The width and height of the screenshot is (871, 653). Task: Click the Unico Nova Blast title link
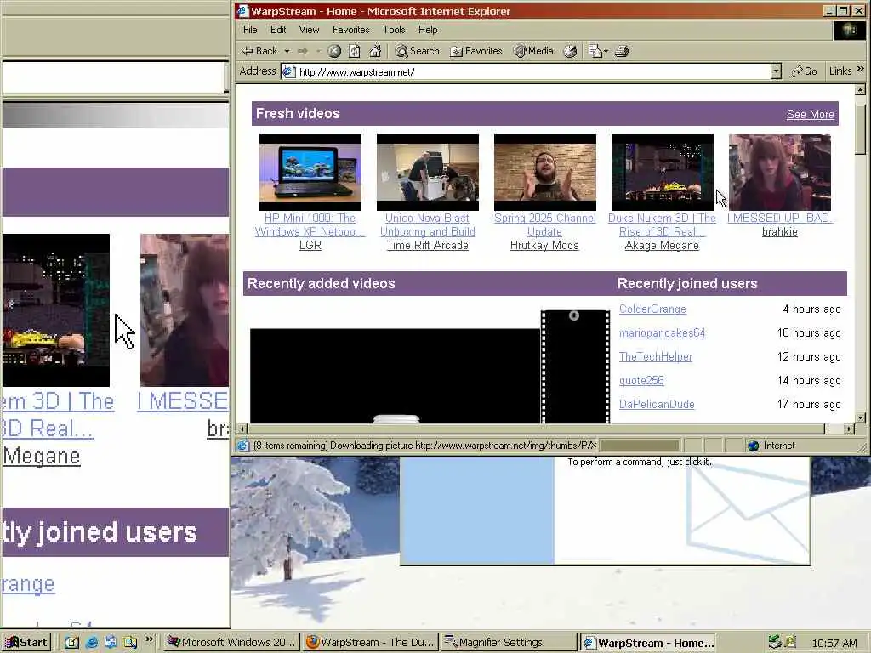click(x=428, y=224)
